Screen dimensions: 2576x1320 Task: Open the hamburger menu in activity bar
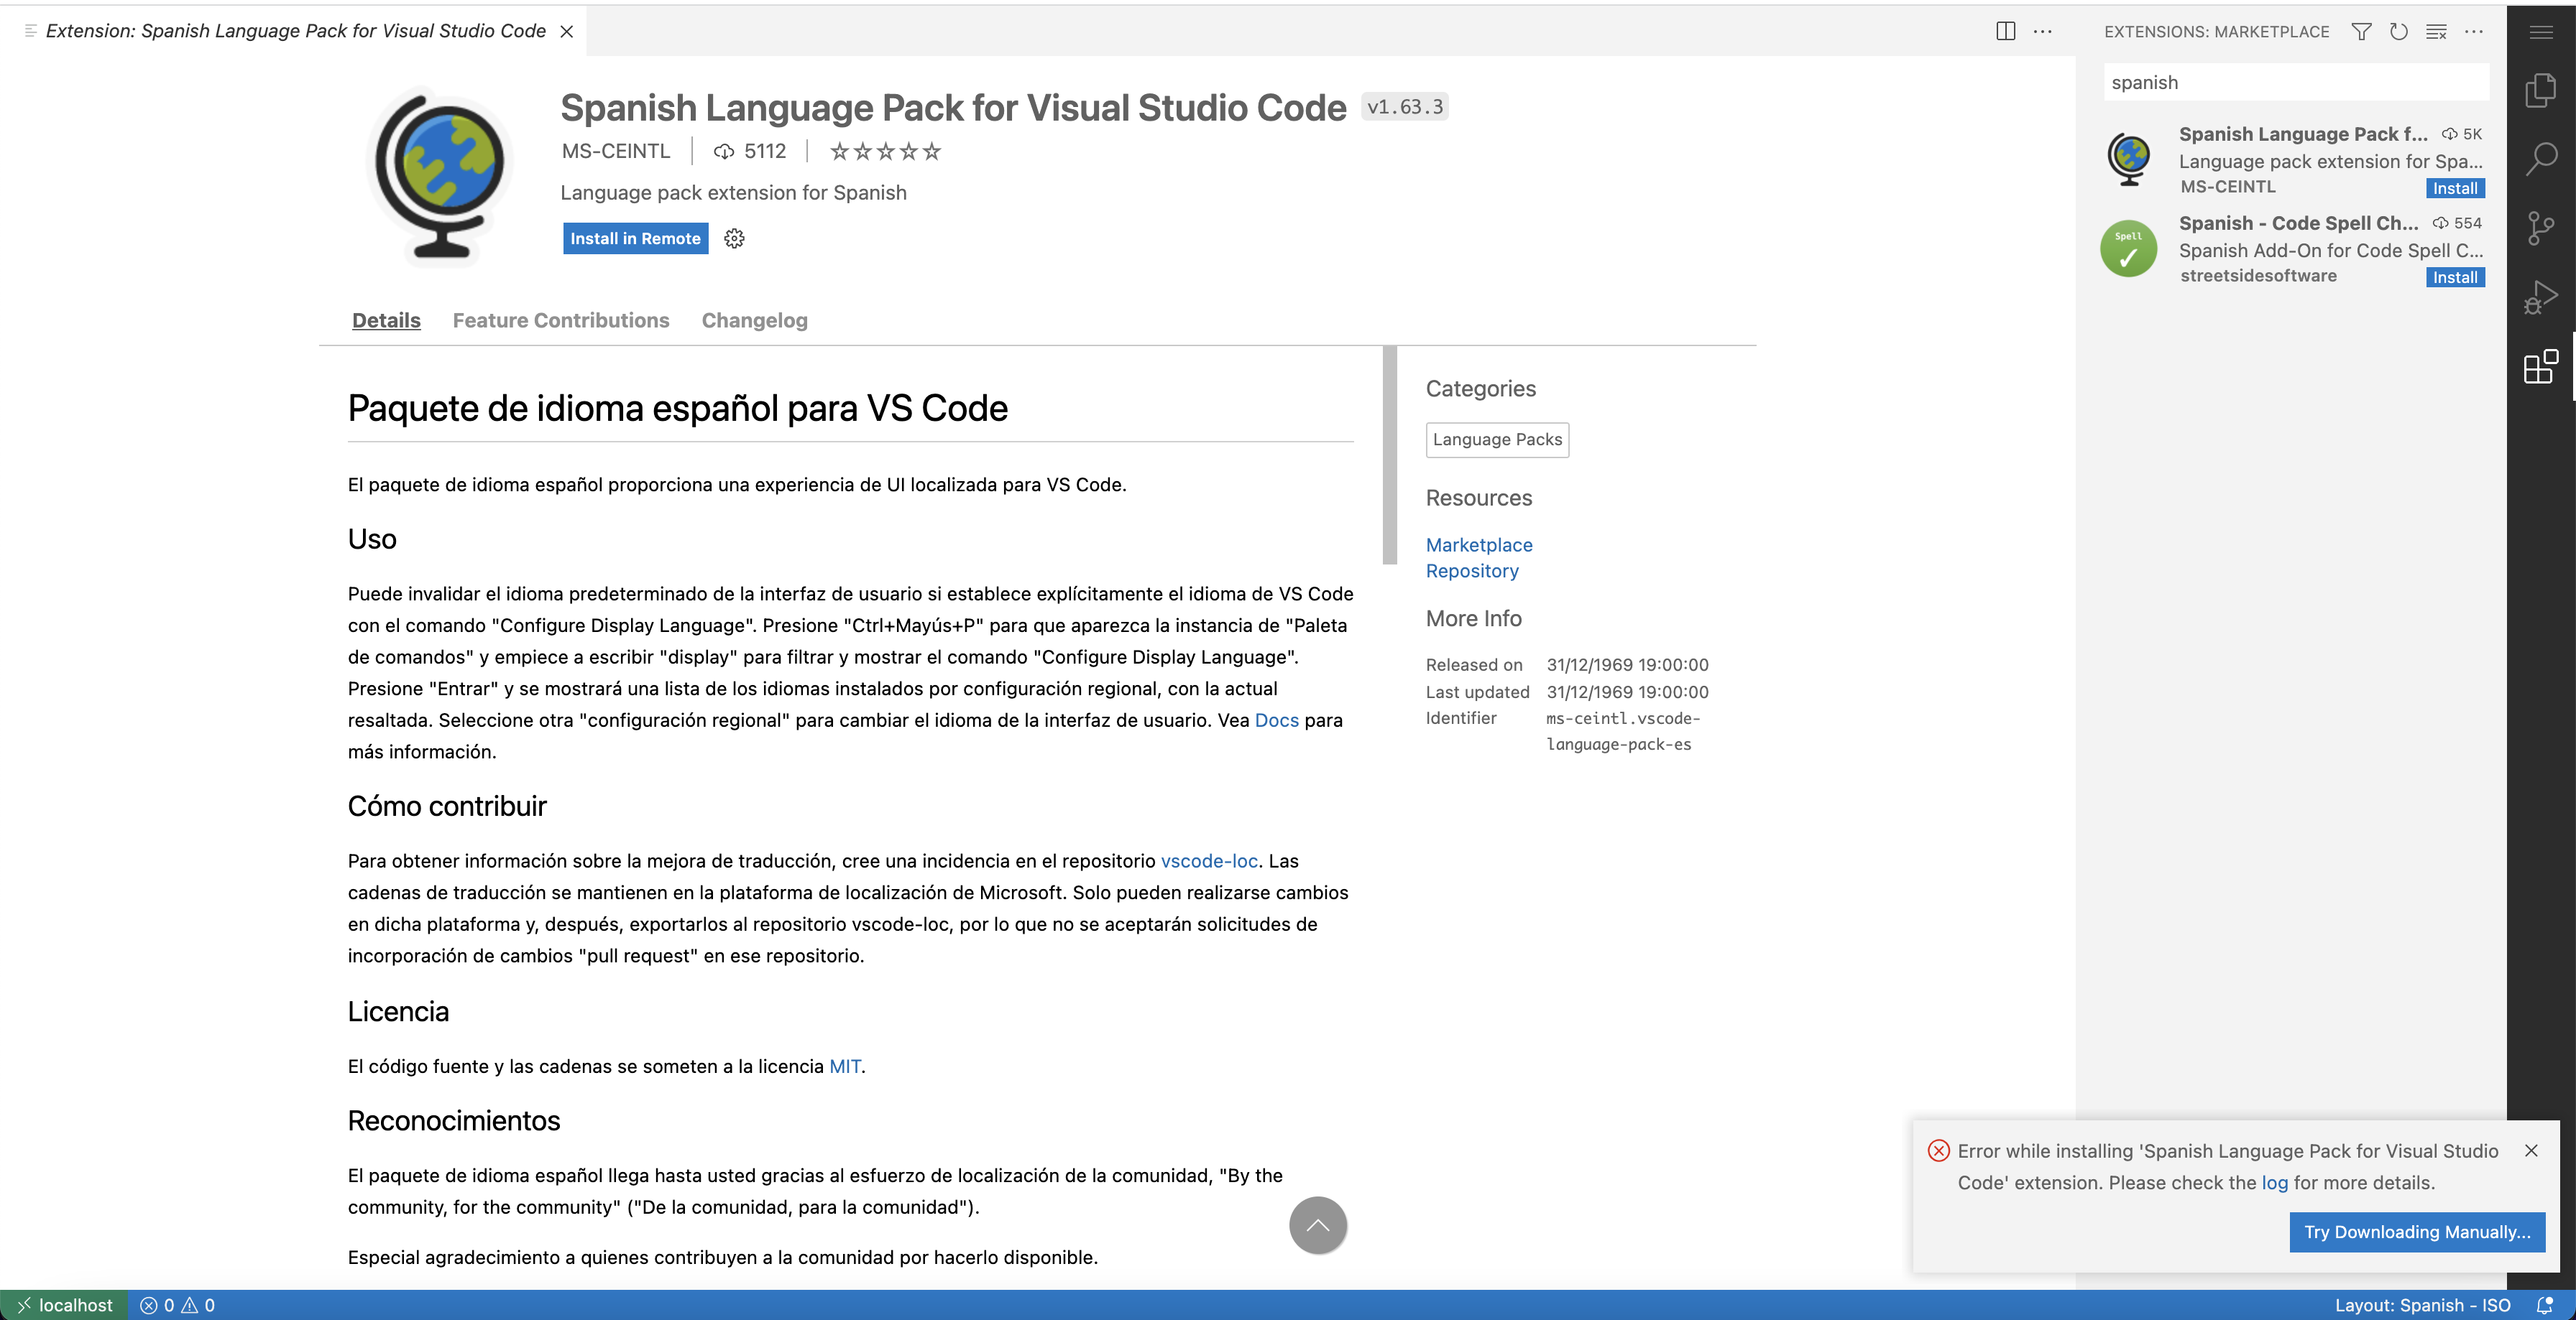pyautogui.click(x=2541, y=32)
